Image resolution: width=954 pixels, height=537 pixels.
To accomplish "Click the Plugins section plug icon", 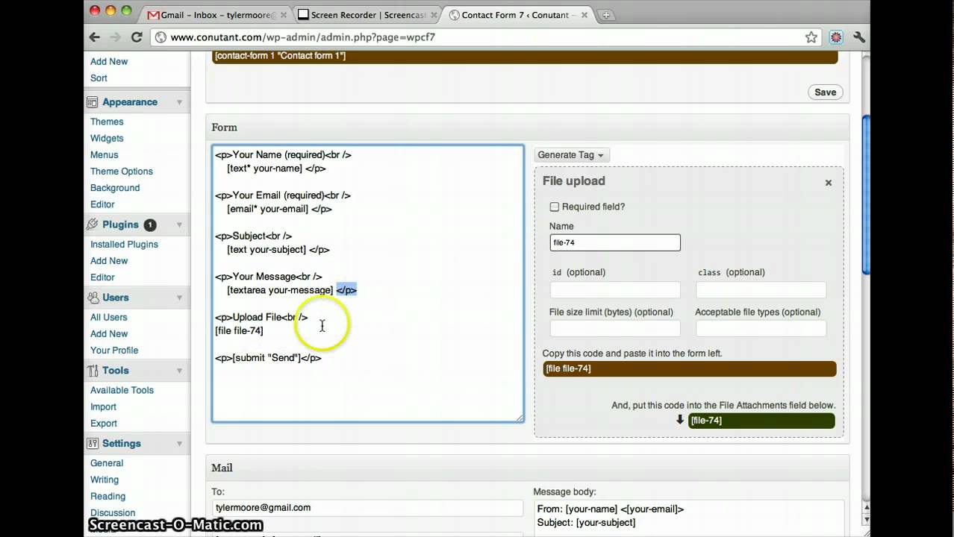I will [x=93, y=224].
